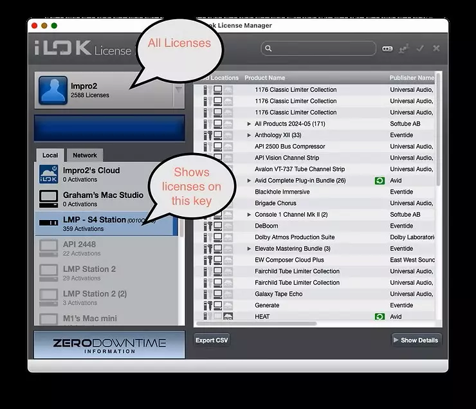Click the LMP - S4 Station iLok key icon
The height and width of the screenshot is (409, 476).
[49, 223]
